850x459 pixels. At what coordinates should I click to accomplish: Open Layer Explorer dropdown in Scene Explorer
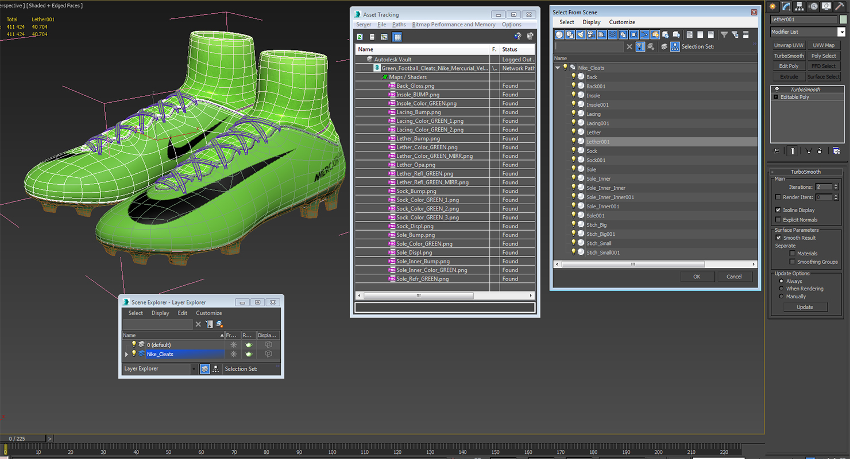click(194, 369)
